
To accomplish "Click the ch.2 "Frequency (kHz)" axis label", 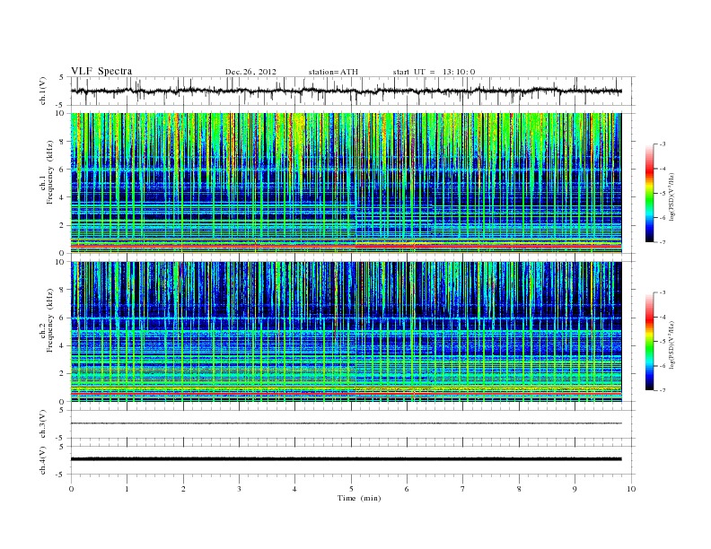I will (x=50, y=319).
